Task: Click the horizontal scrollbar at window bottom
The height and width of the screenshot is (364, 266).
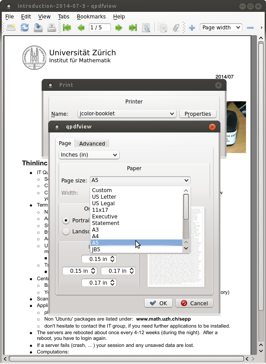Action: coord(127,359)
